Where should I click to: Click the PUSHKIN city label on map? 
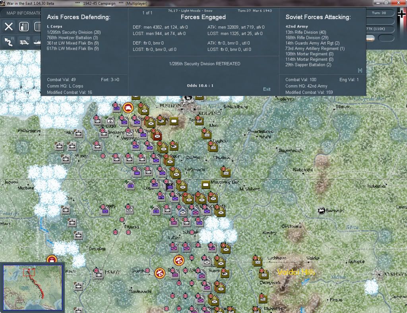click(170, 106)
